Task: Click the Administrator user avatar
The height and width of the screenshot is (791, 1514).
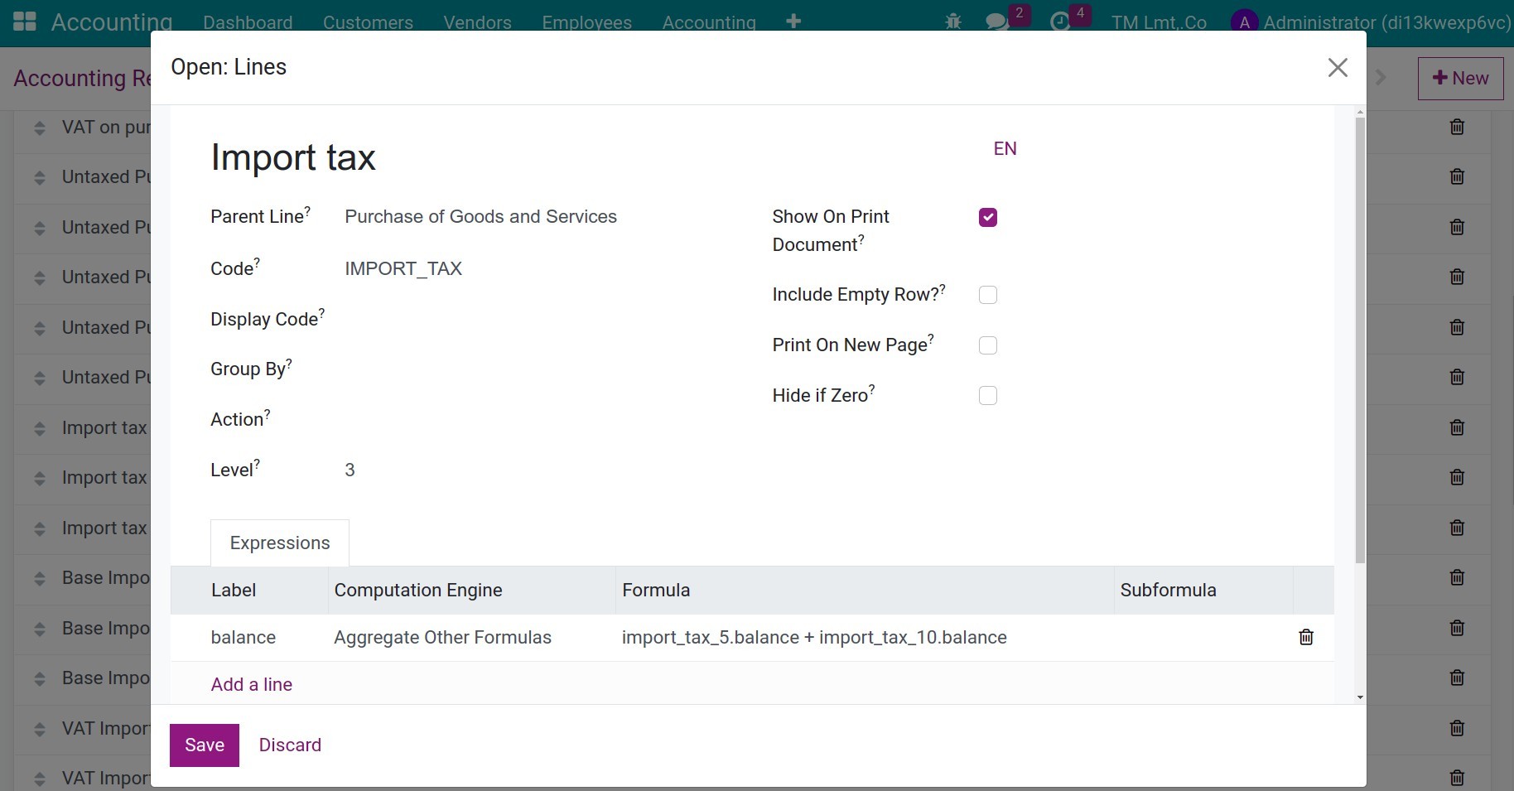Action: [x=1244, y=22]
